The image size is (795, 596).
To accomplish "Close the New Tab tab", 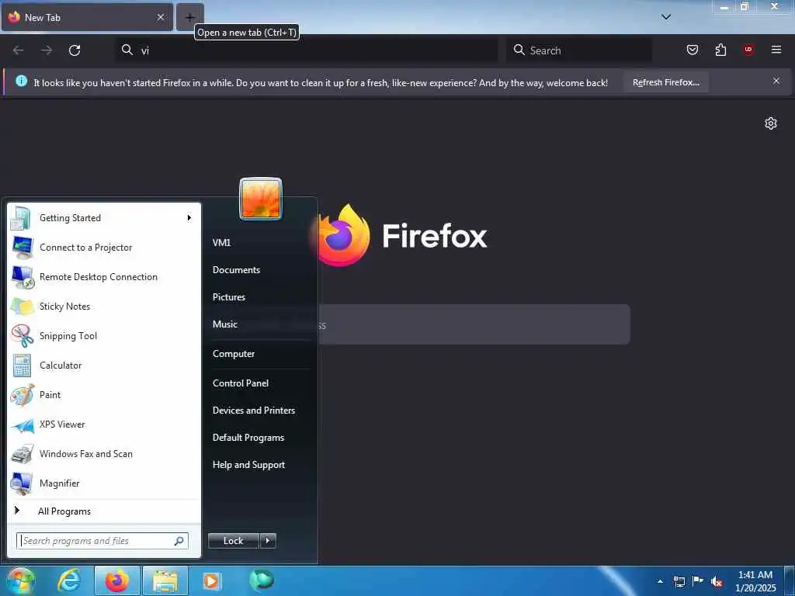I will (x=161, y=17).
